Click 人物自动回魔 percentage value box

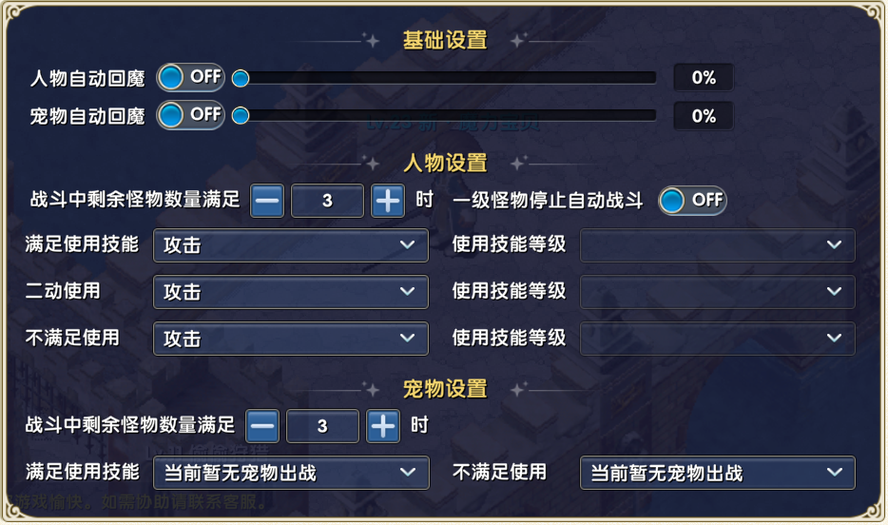pyautogui.click(x=704, y=78)
